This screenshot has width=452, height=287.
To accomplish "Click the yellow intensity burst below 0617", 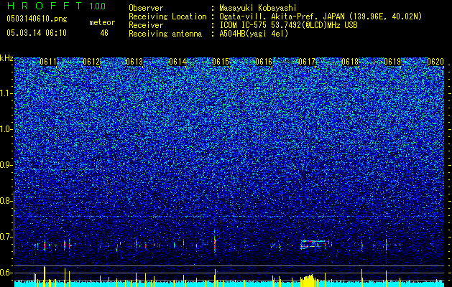I will [x=308, y=281].
